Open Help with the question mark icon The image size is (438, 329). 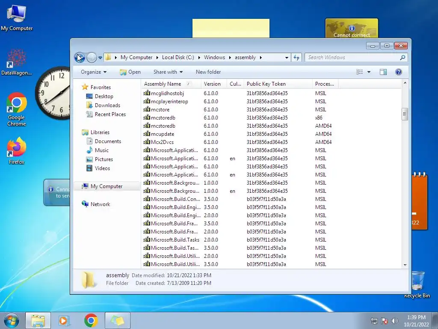coord(399,72)
